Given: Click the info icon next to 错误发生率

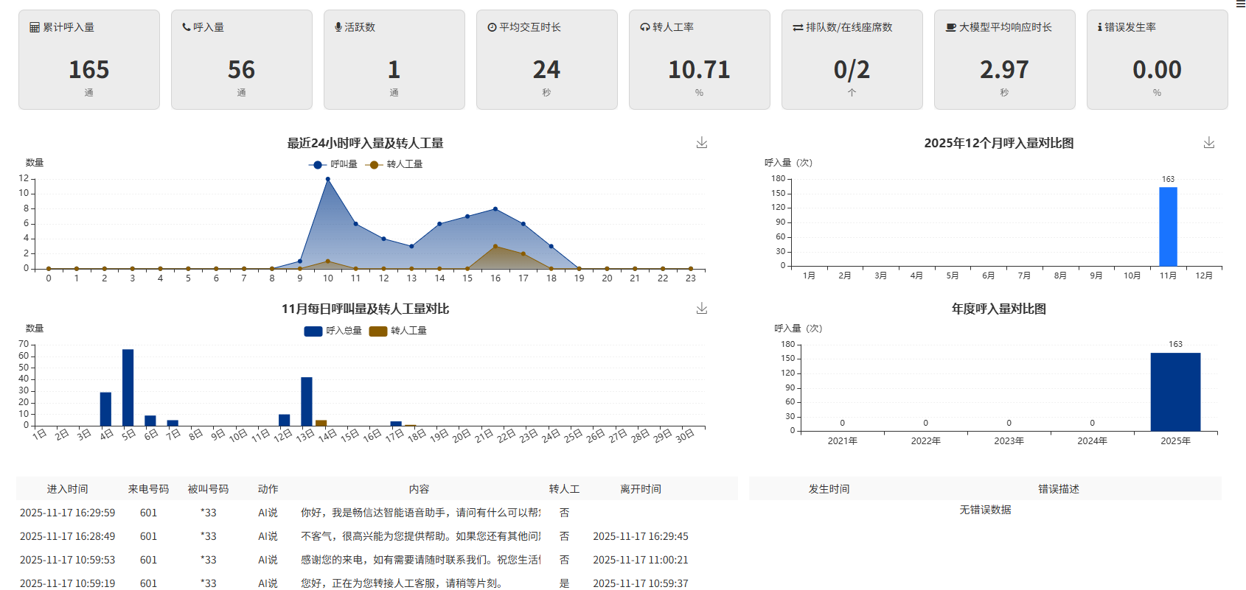Looking at the screenshot, I should point(1099,27).
